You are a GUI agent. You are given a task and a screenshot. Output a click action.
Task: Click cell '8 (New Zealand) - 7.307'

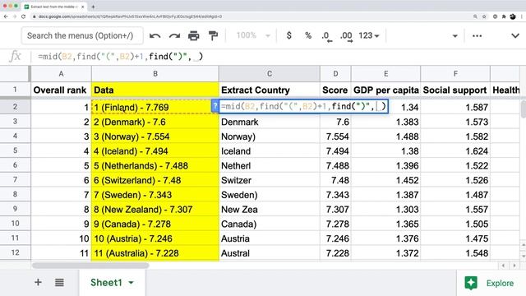(155, 209)
